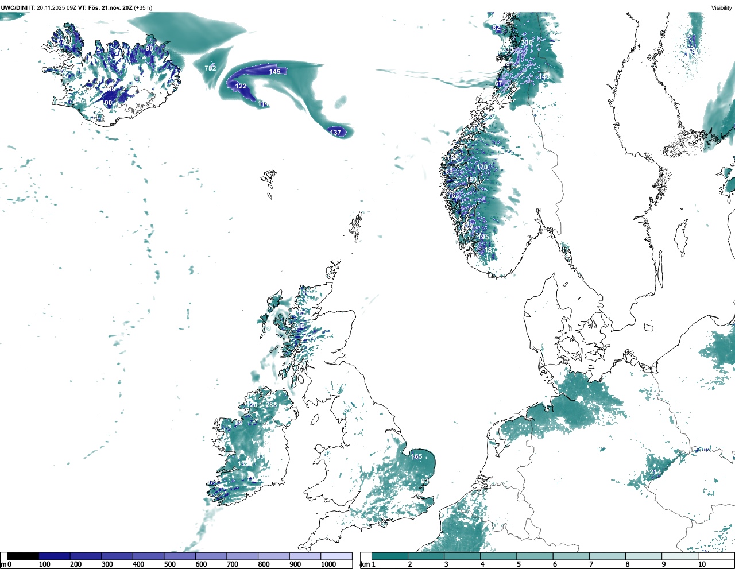
Task: Click the '214' value over central Europe
Action: tap(655, 473)
